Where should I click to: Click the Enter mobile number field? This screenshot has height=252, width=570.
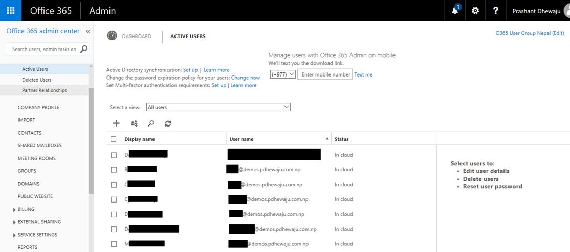[325, 74]
